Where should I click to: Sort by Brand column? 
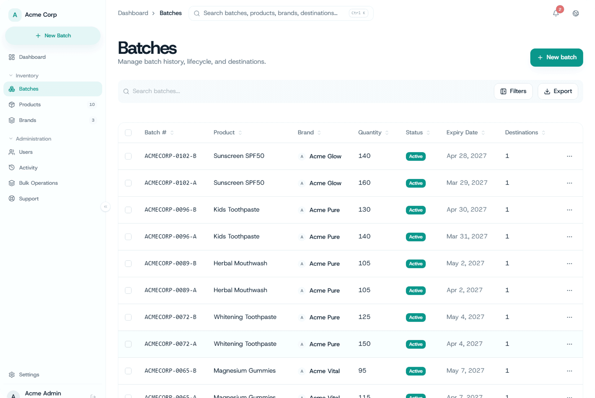pyautogui.click(x=309, y=133)
